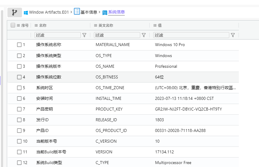259x167 pixels.
Task: Open 值 column menu icon
Action: click(x=155, y=26)
